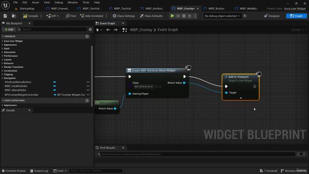Click the Unreal Engine logo icon

pyautogui.click(x=5, y=5)
